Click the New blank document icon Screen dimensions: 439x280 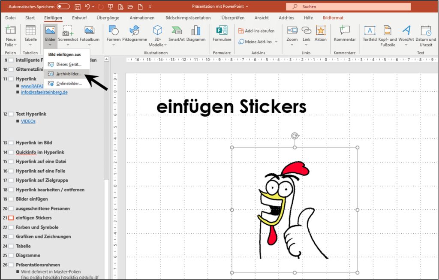click(x=140, y=7)
